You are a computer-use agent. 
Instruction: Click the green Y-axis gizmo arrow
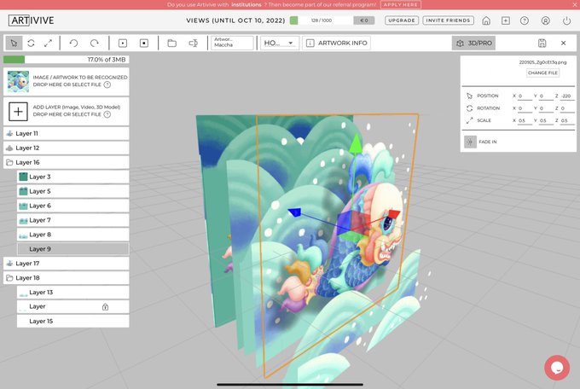pos(356,144)
